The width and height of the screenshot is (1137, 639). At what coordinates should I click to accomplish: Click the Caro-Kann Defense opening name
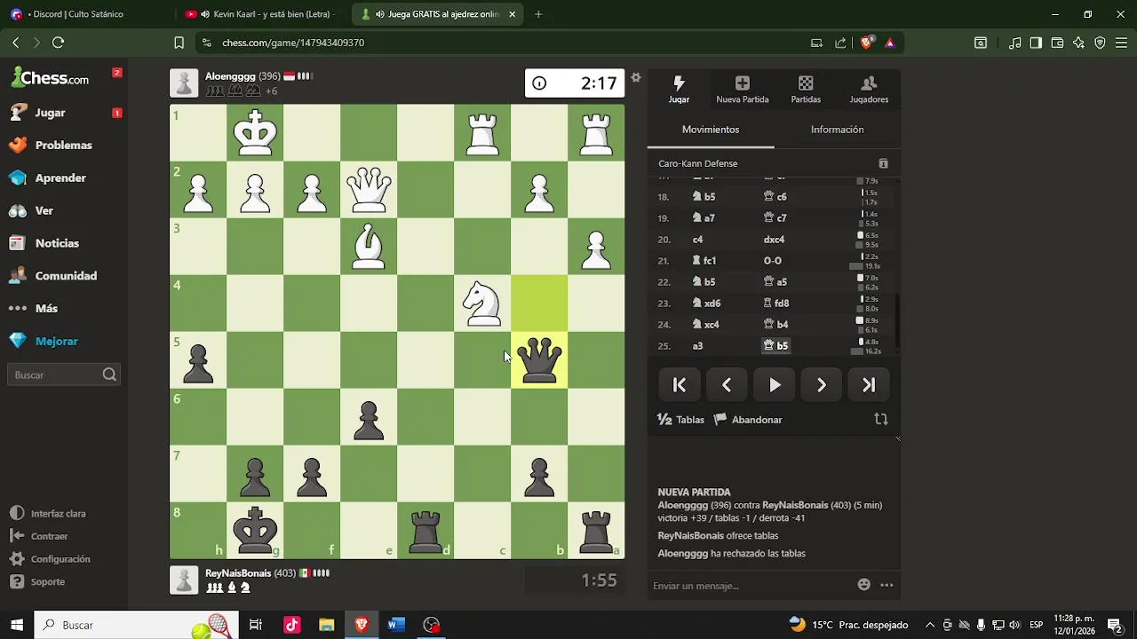(x=698, y=163)
